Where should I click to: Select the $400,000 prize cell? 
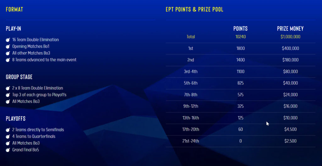[290, 48]
